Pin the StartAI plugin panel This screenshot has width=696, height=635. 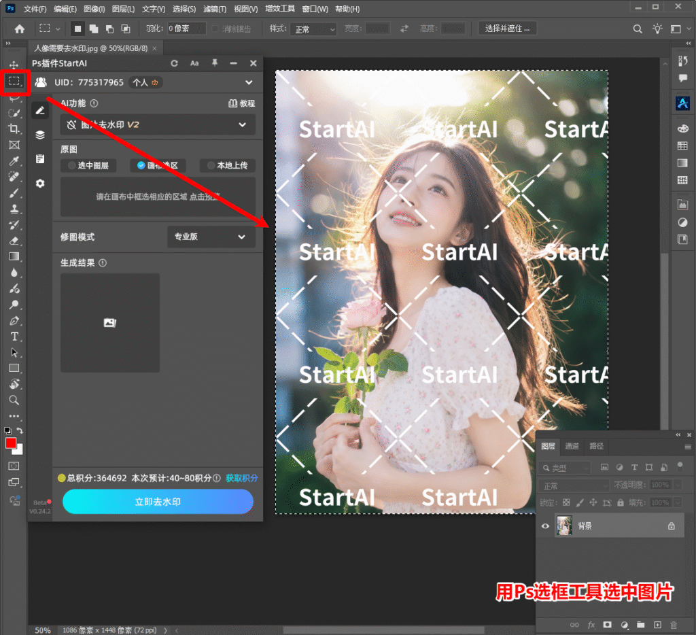[x=214, y=63]
